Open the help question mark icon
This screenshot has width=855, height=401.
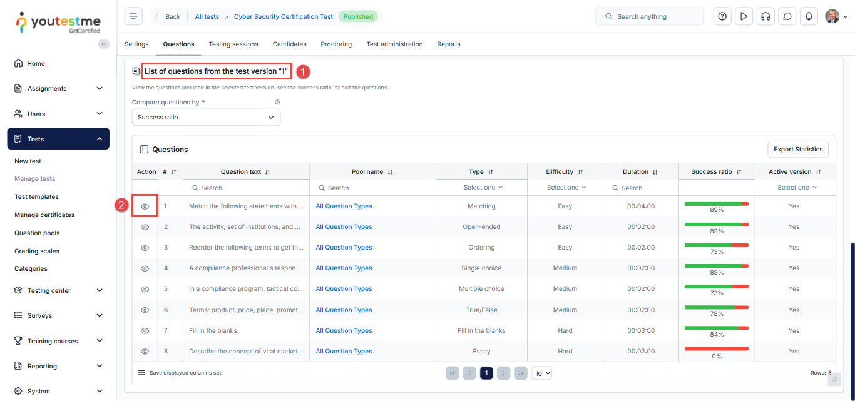coord(722,16)
